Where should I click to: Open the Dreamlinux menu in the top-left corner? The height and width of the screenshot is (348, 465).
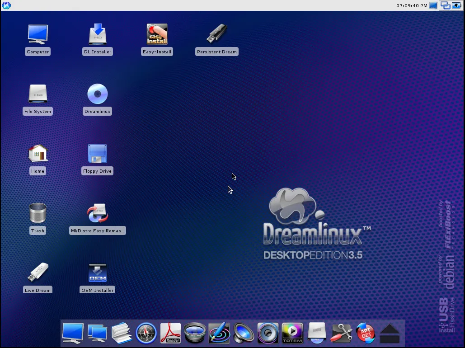[6, 5]
